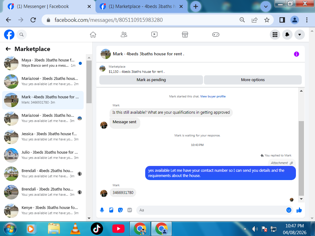The image size is (315, 236).
Task: Click Mark as pending button
Action: tap(151, 80)
